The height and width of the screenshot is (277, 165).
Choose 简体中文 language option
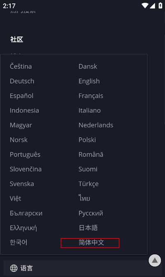click(x=91, y=243)
